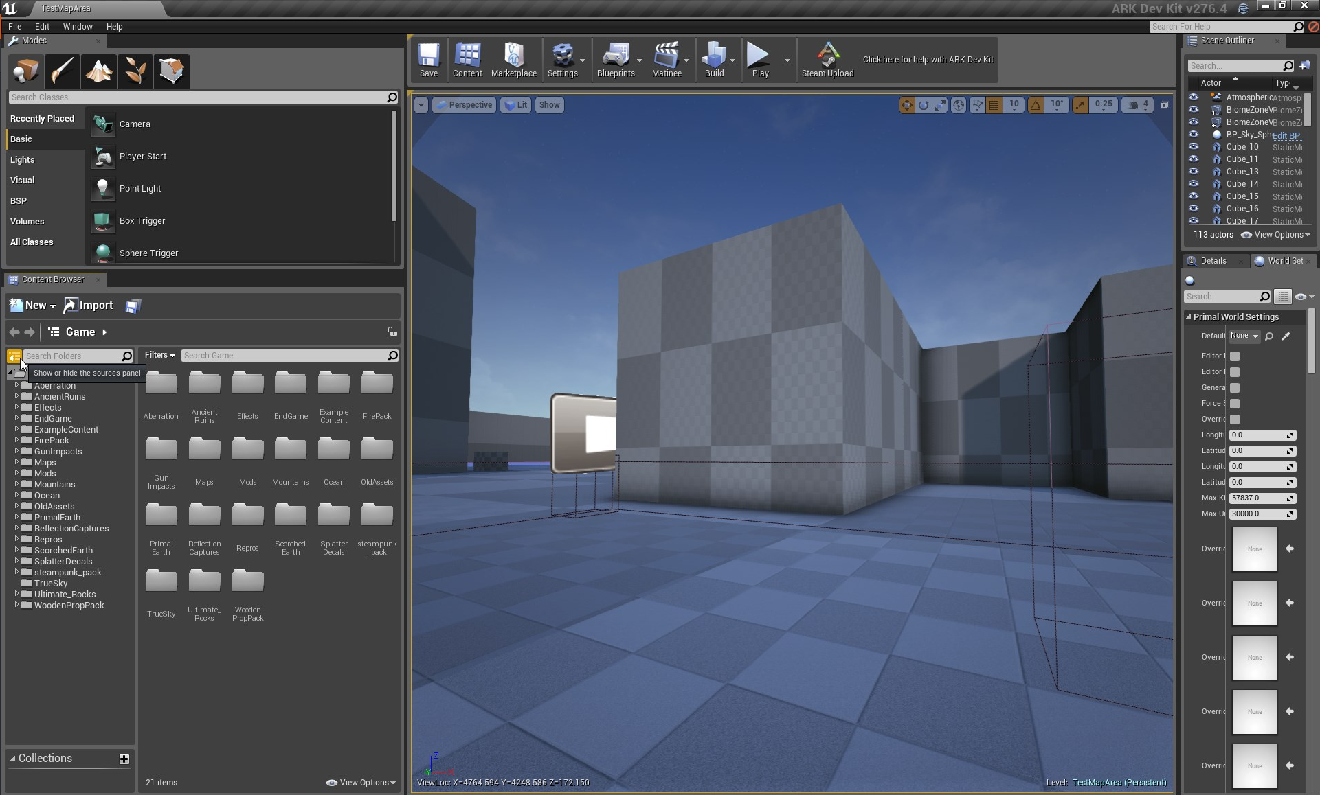Select the Foliage mode icon

click(x=135, y=71)
